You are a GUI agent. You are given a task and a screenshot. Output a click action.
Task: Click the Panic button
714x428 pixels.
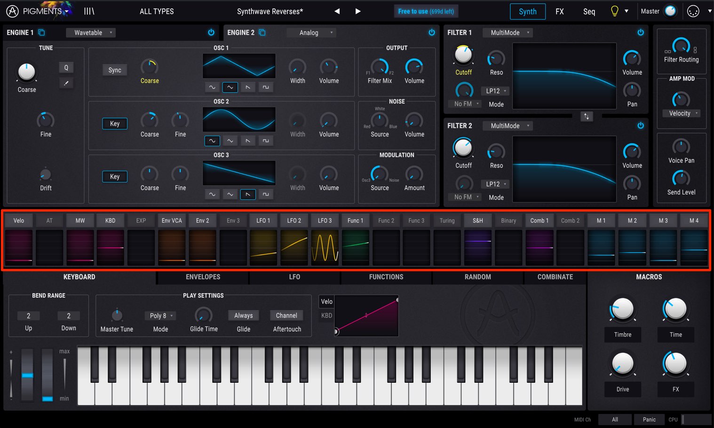pos(649,420)
